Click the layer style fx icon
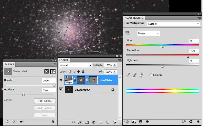Viewport: 203px width, 126px height. (80, 122)
